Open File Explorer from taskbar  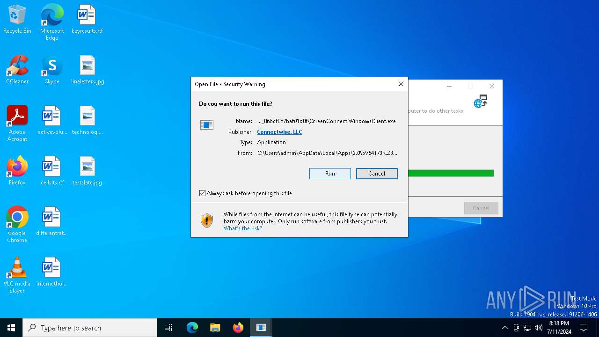(215, 328)
